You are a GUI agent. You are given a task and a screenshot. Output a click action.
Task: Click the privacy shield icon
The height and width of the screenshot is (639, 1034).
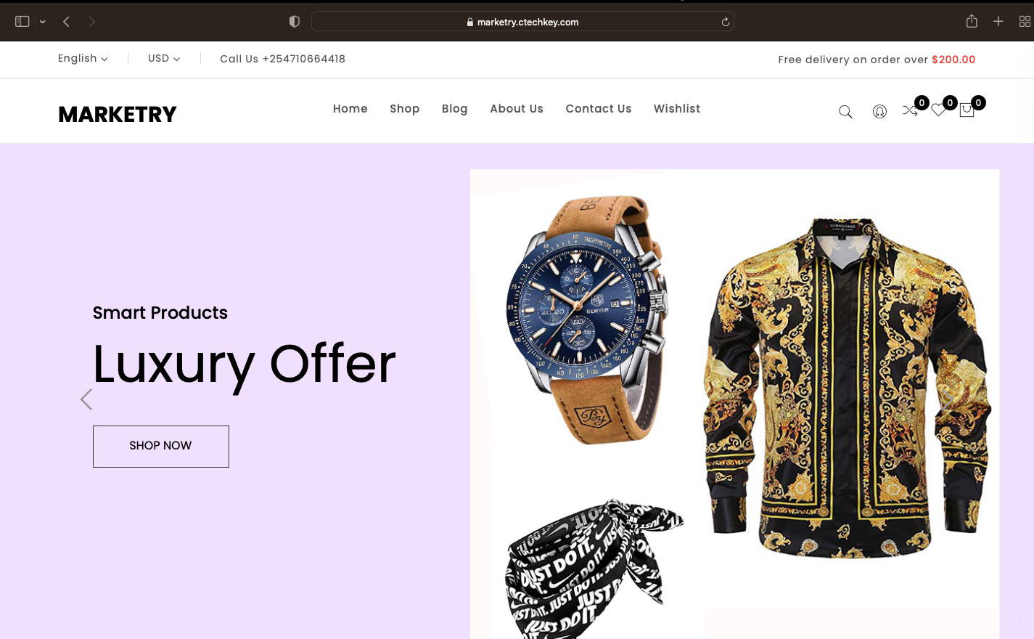[x=294, y=22]
